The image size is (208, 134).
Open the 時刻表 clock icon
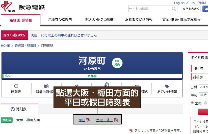(16, 86)
